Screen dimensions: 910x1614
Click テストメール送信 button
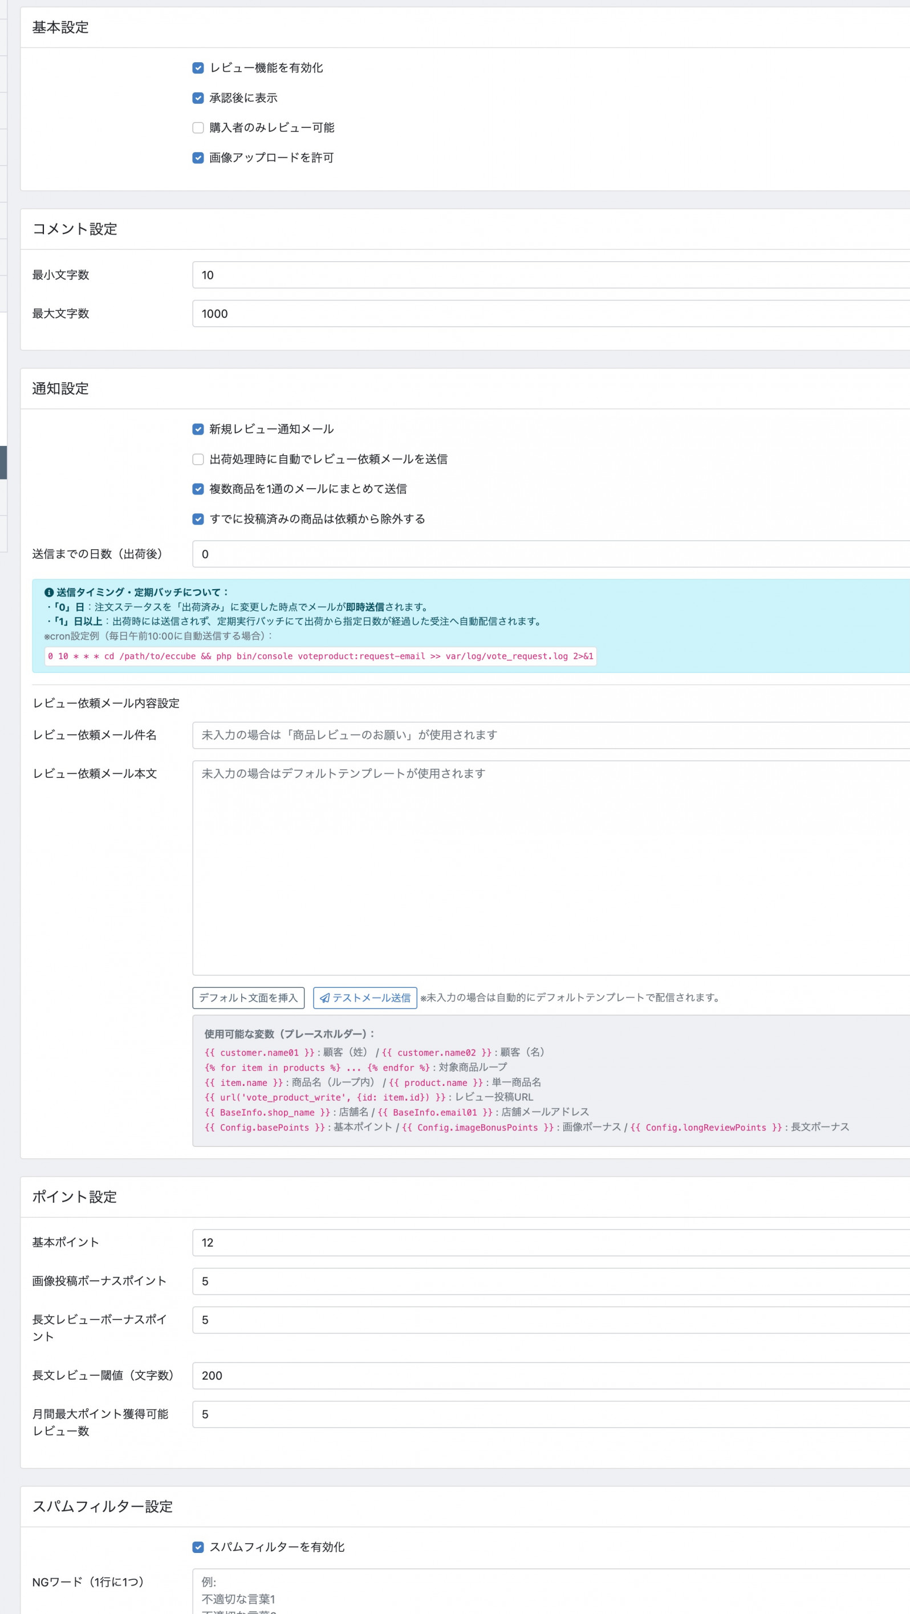[365, 998]
